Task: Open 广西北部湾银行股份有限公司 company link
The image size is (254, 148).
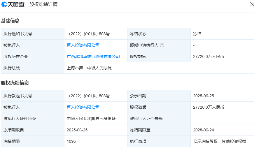Action: pos(93,57)
